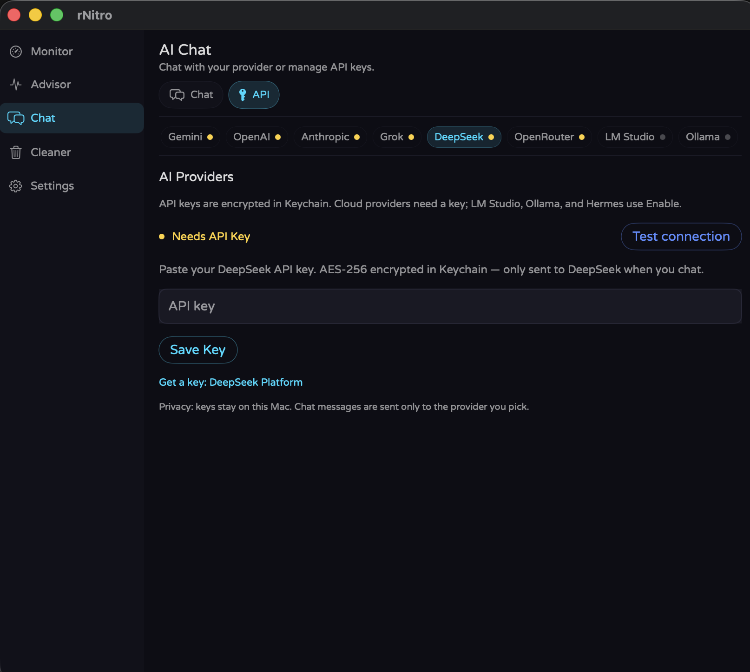Select the API sub-tab

click(254, 95)
